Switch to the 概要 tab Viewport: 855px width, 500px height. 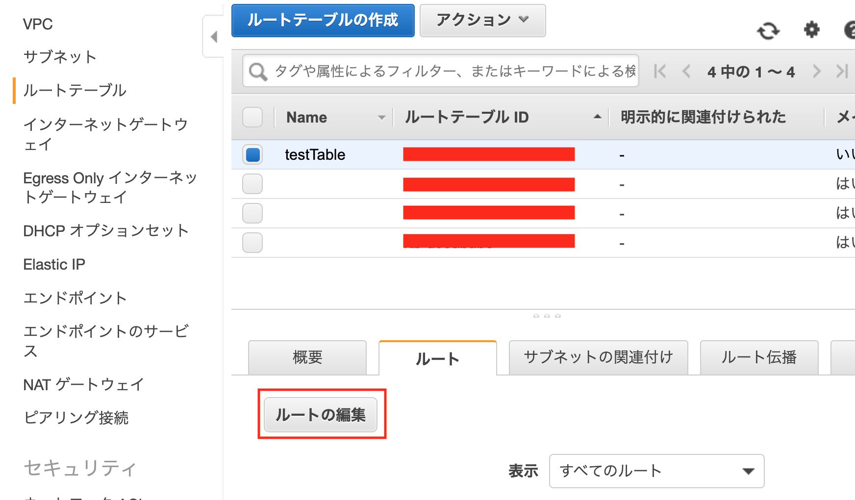click(307, 357)
